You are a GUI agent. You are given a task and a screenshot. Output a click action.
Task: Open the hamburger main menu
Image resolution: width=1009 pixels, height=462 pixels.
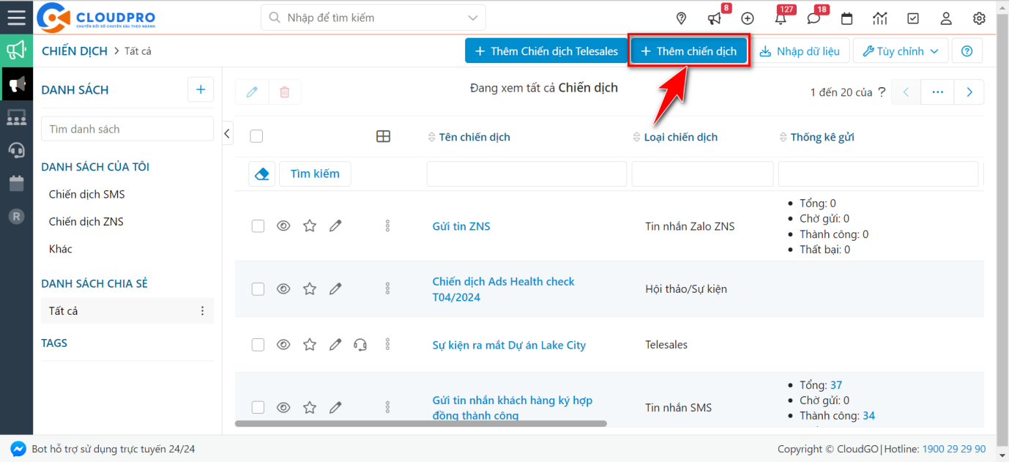16,18
